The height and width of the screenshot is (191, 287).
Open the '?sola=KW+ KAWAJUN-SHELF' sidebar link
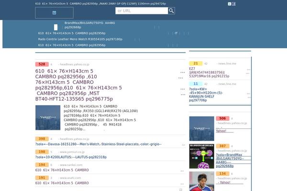click(206, 95)
